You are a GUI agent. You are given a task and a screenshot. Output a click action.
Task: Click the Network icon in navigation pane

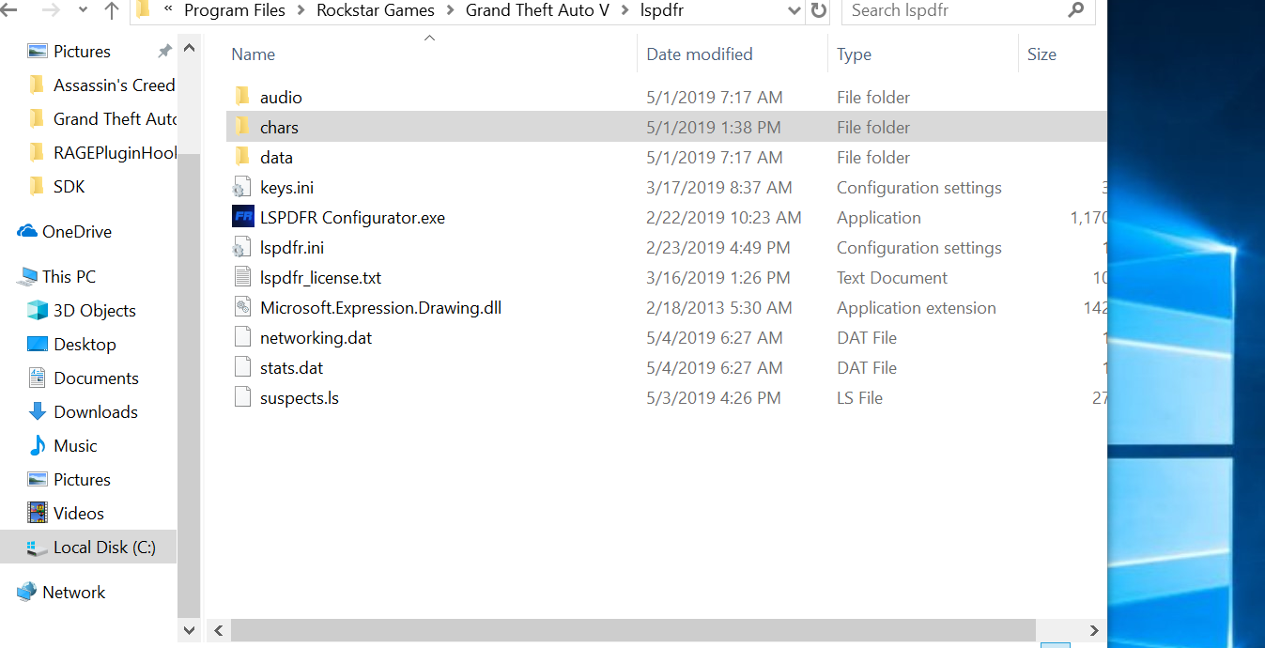click(26, 593)
